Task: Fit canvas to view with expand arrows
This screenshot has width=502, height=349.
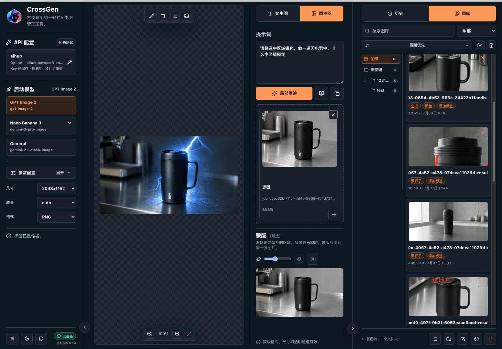Action: pyautogui.click(x=189, y=334)
